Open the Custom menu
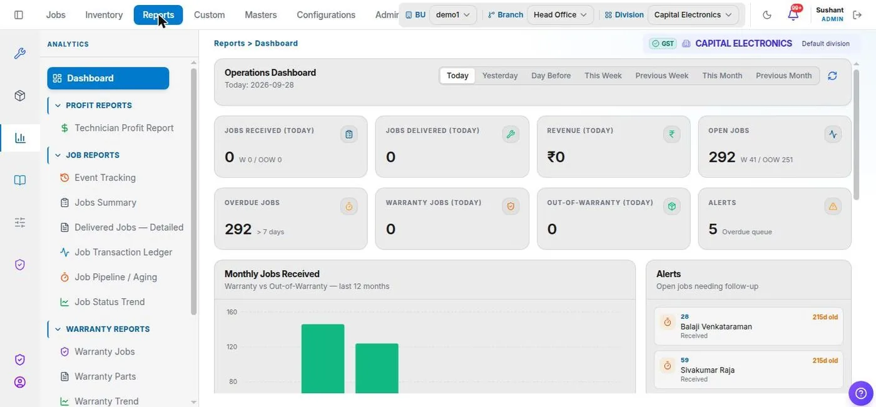The width and height of the screenshot is (876, 407). click(x=209, y=14)
